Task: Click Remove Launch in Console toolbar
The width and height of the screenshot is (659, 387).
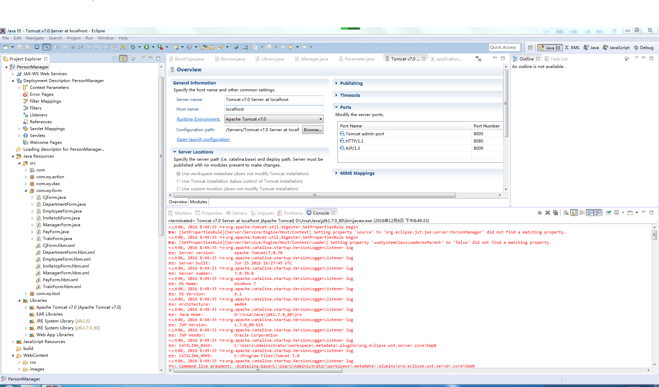Action: (548, 213)
